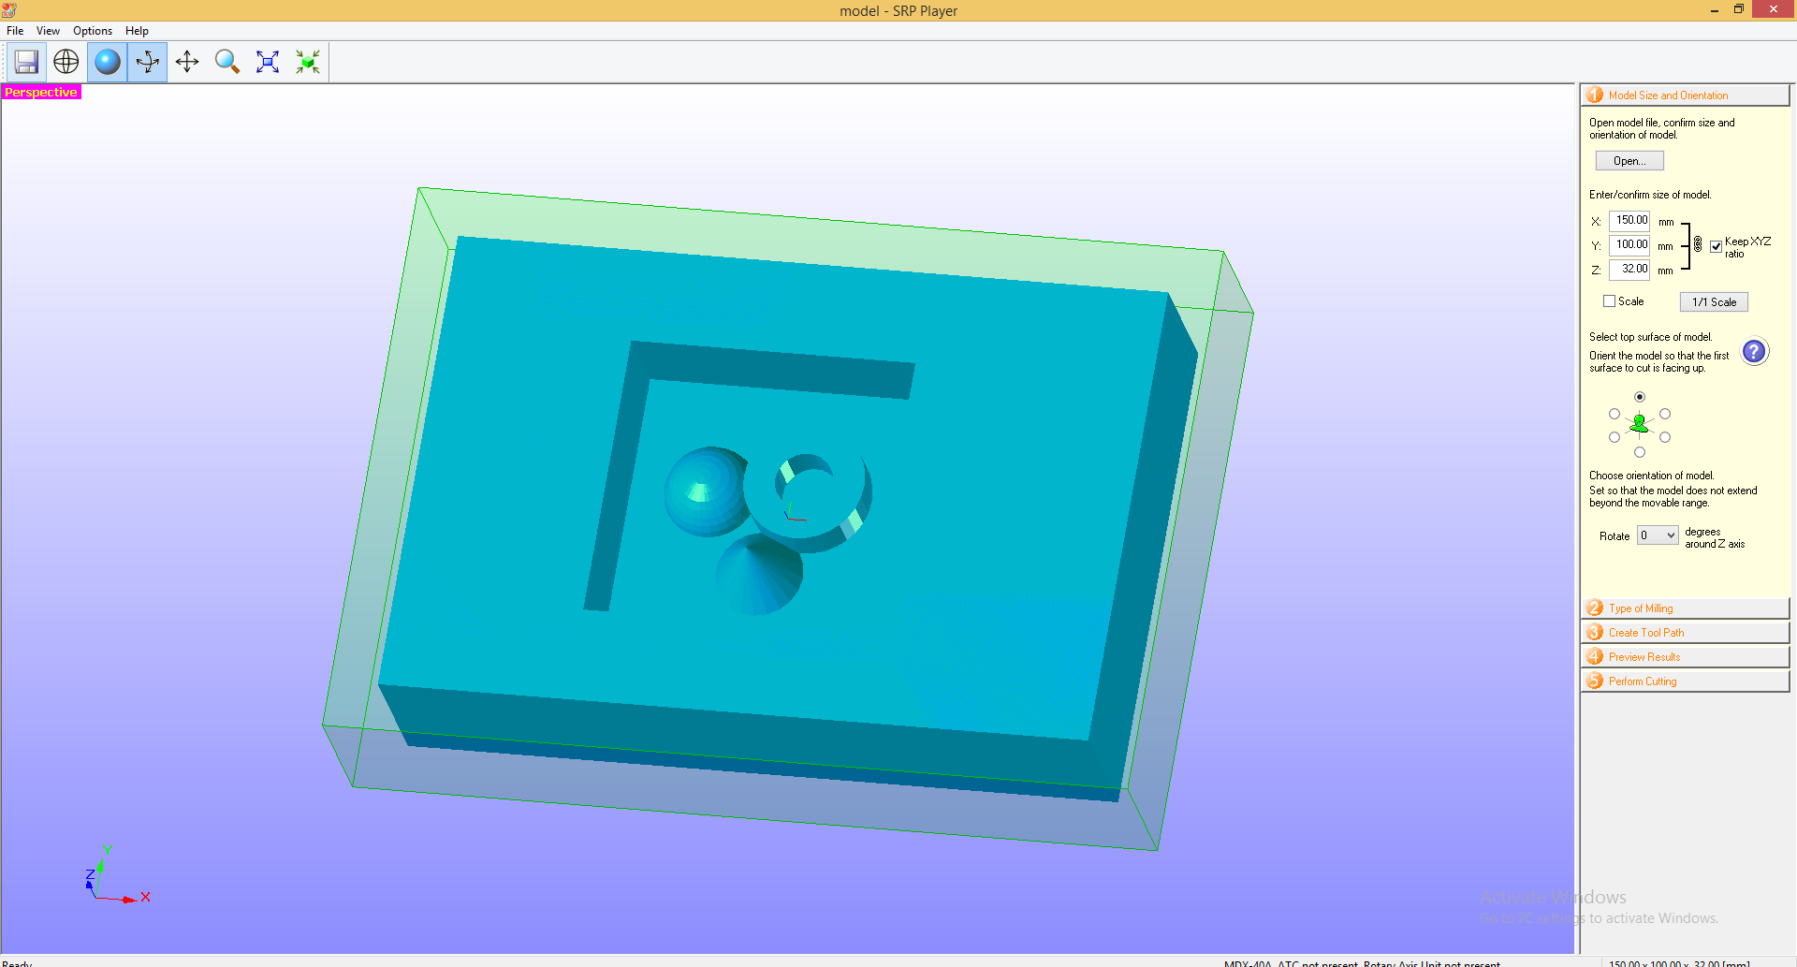Screen dimensions: 1797x967
Task: Expand the Perform Cutting section
Action: pos(1686,681)
